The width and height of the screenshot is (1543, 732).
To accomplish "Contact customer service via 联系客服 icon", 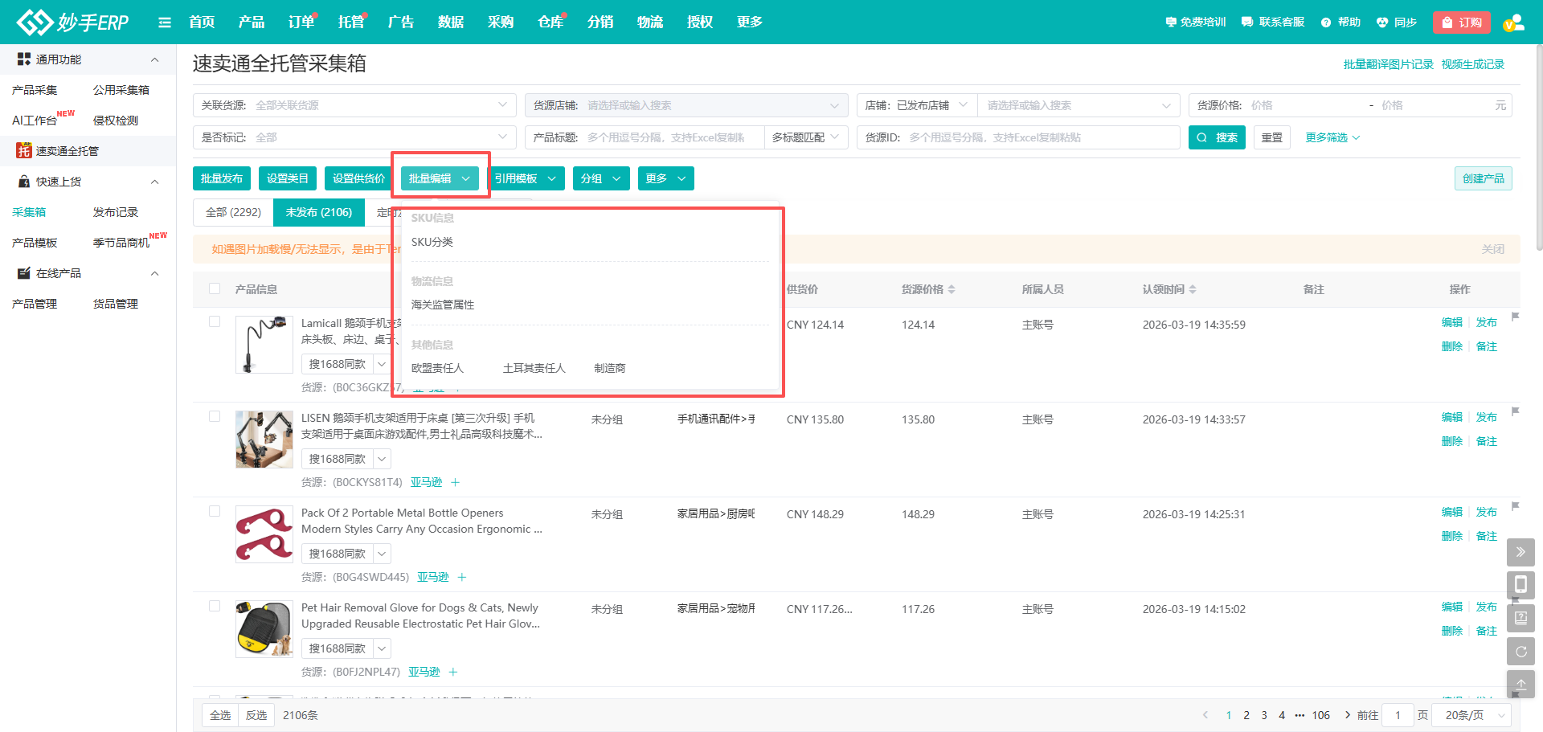I will pyautogui.click(x=1272, y=22).
